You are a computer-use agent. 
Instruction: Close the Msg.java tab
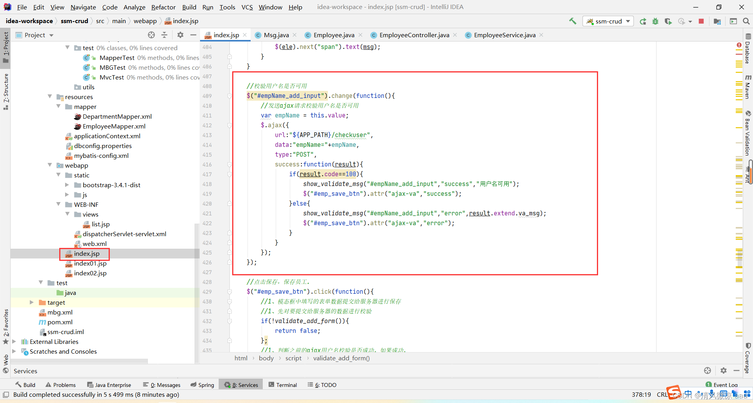295,35
